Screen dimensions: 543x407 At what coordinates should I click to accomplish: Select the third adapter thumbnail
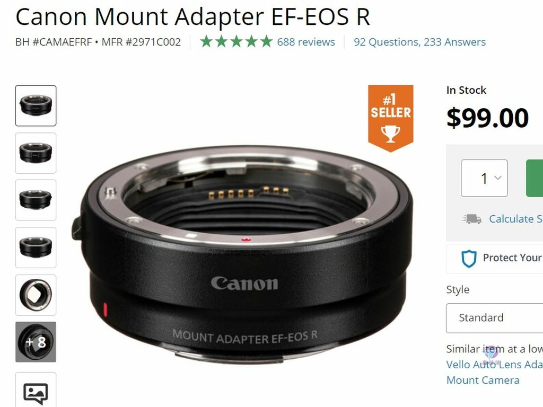point(36,200)
